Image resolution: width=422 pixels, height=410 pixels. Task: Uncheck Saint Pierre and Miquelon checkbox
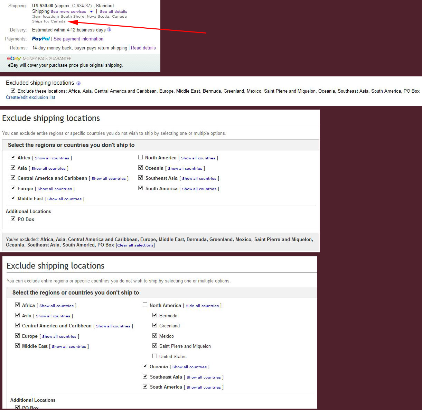tap(155, 346)
